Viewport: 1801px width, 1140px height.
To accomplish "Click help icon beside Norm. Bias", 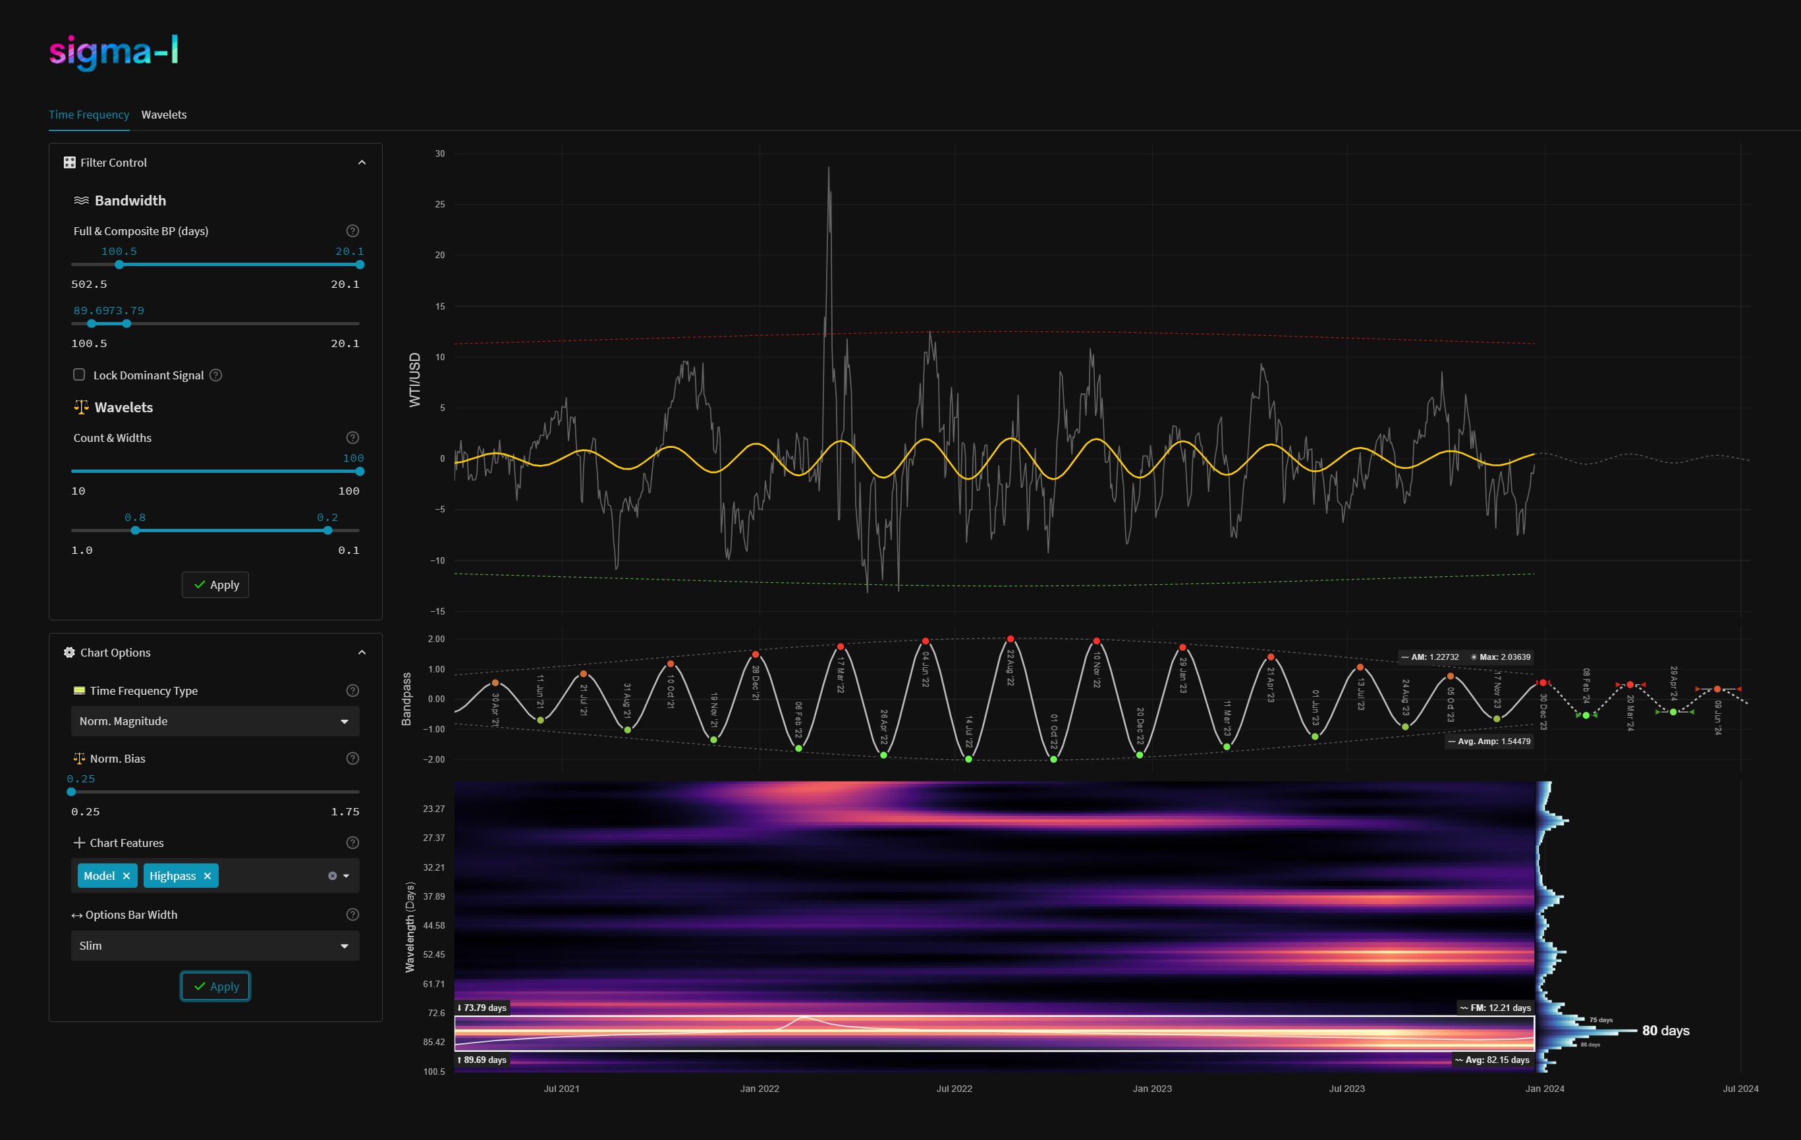I will pos(352,759).
